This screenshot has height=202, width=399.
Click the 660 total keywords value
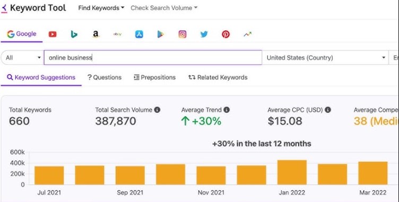[x=19, y=121]
